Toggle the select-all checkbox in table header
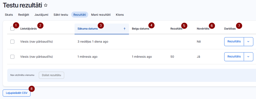 (12, 29)
